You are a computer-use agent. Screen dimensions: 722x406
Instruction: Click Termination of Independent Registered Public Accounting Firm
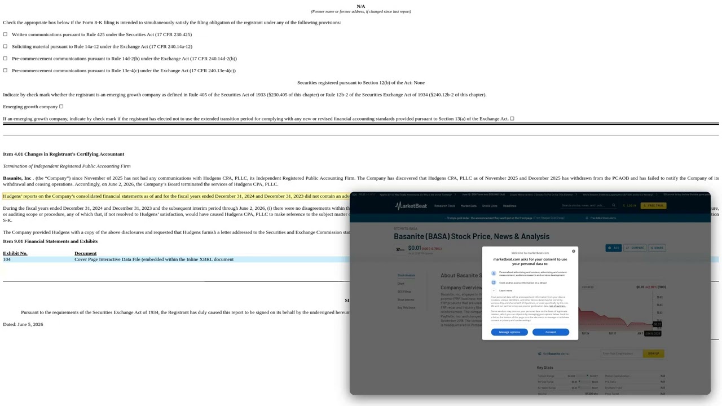click(67, 166)
